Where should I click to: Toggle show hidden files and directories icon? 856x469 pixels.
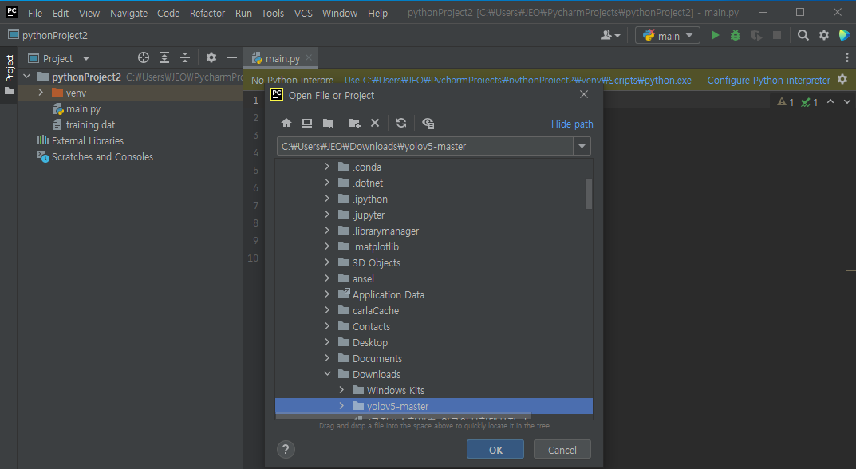coord(428,123)
